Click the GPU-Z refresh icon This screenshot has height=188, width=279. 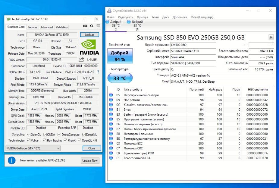point(92,26)
